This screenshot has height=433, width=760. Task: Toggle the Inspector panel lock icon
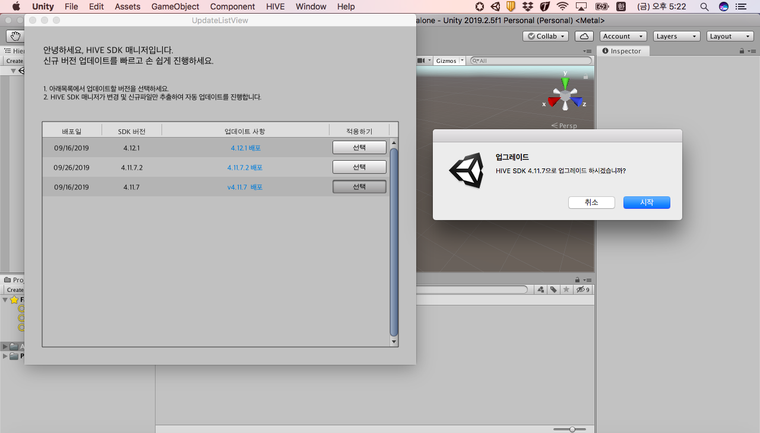[x=742, y=51]
